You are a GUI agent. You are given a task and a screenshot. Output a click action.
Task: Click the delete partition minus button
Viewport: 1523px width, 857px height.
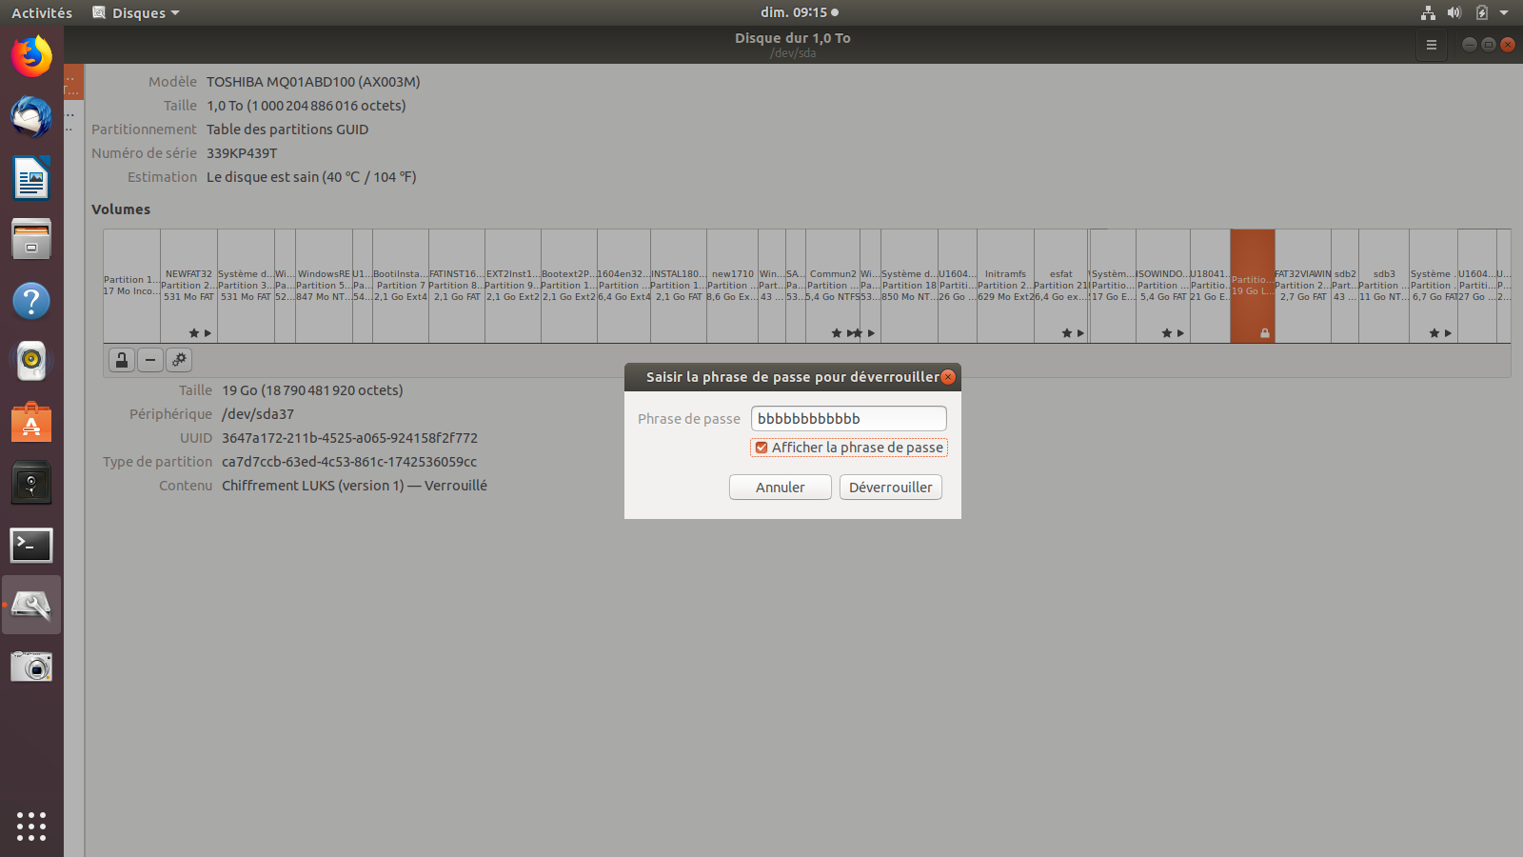150,360
